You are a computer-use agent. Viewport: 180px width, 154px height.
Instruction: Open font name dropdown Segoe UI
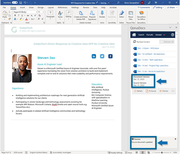[36, 12]
